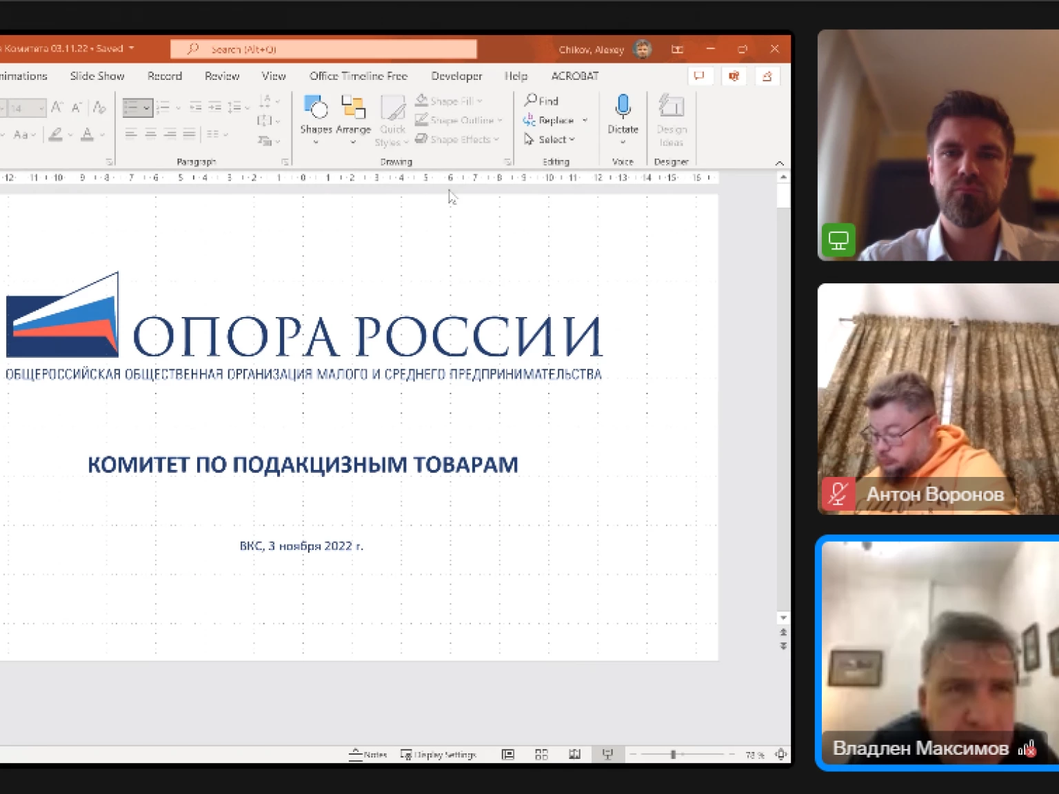Screen dimensions: 1059x794
Task: Apply the font color
Action: [88, 134]
